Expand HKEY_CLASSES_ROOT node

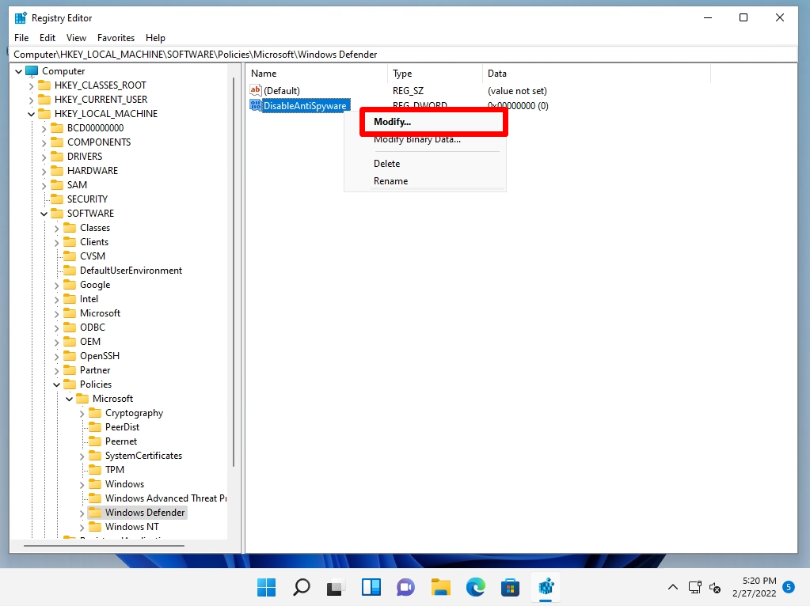click(x=31, y=85)
